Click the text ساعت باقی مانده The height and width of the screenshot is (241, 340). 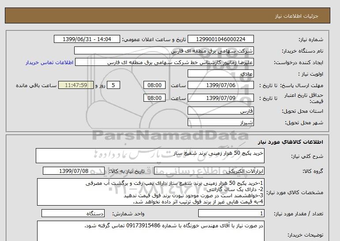click(36, 85)
